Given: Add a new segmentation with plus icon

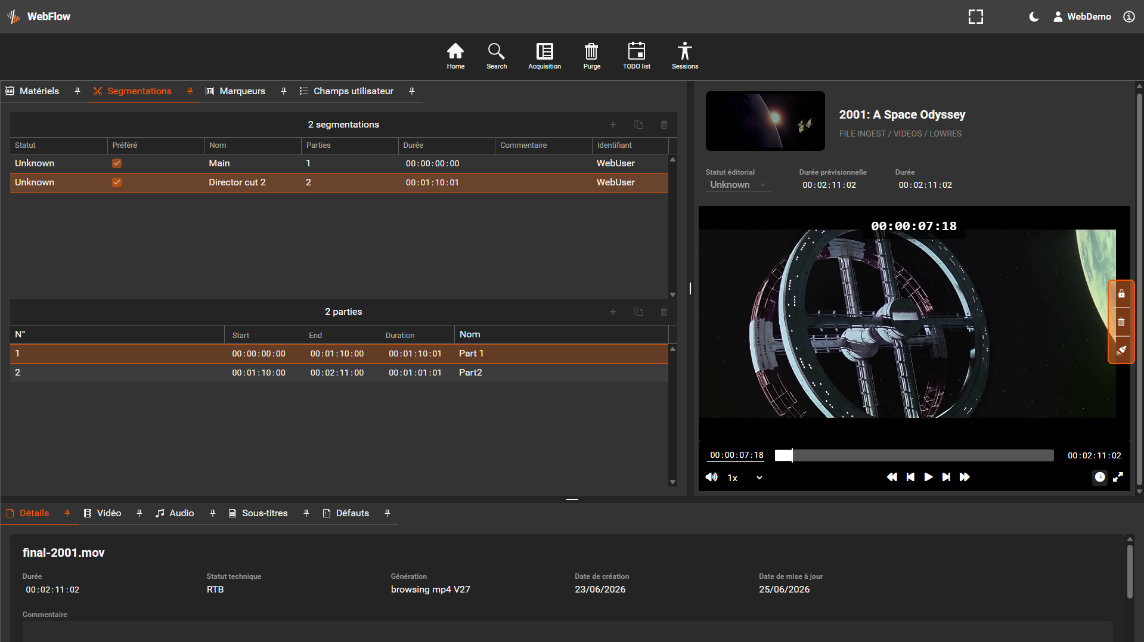Looking at the screenshot, I should (x=613, y=125).
